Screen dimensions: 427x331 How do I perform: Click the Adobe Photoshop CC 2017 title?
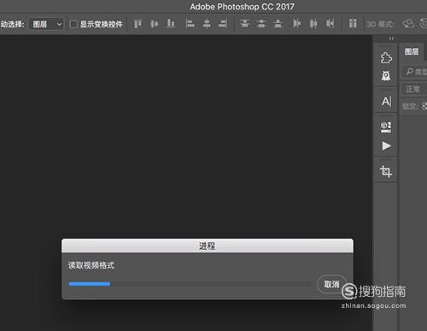click(242, 7)
